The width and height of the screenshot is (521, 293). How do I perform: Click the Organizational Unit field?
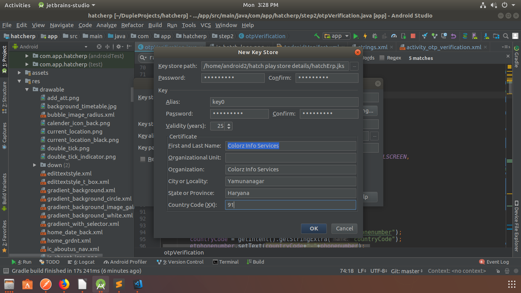pyautogui.click(x=291, y=158)
